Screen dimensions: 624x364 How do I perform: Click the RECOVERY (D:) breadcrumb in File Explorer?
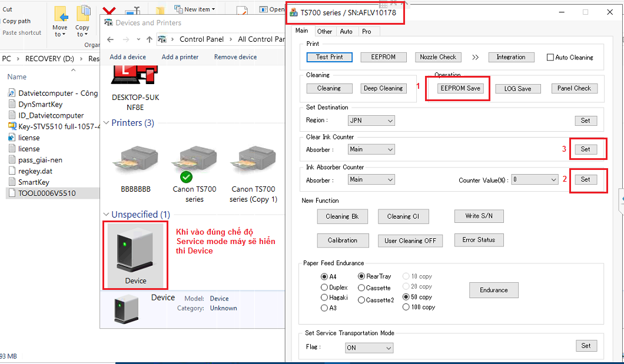pyautogui.click(x=49, y=59)
